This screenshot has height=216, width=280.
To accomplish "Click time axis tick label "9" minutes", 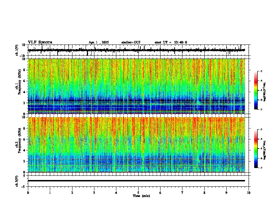I will pos(226,193).
